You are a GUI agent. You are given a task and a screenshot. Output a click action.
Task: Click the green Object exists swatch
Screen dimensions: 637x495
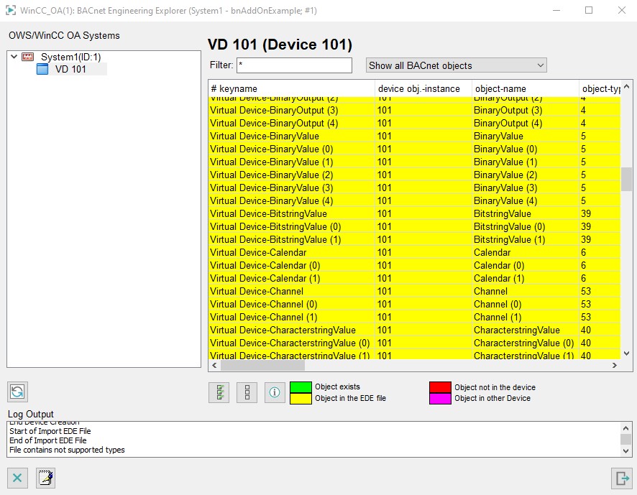click(301, 387)
